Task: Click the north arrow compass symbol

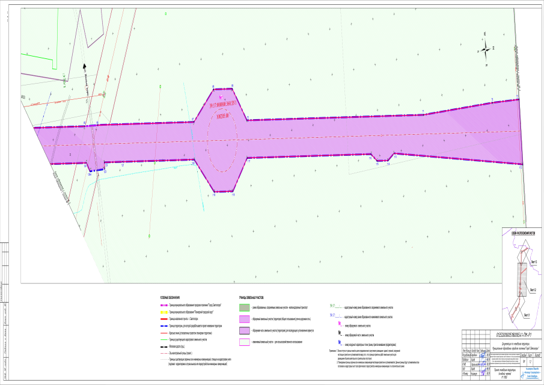Action: tap(485, 45)
